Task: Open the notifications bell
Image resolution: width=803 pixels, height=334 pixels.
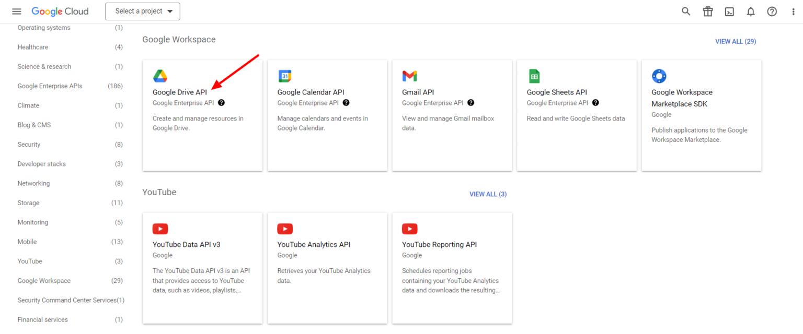Action: pos(750,11)
